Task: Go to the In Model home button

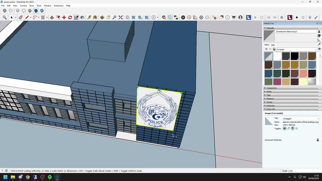Action: (x=274, y=49)
